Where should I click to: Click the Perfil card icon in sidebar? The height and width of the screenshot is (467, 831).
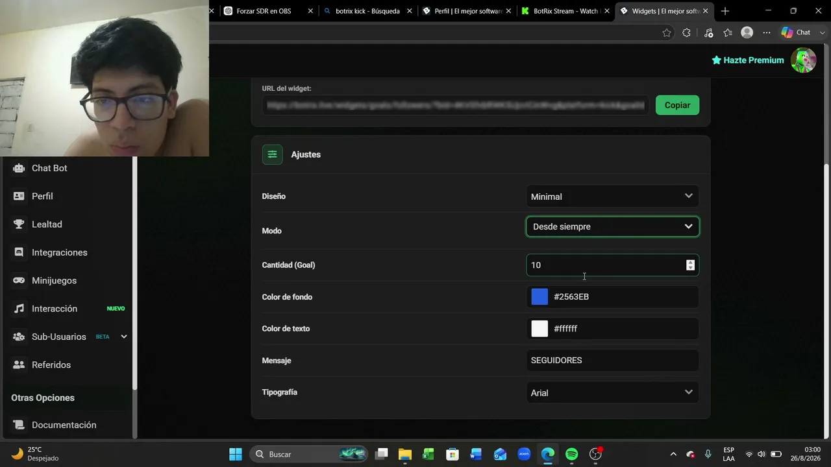coord(19,196)
